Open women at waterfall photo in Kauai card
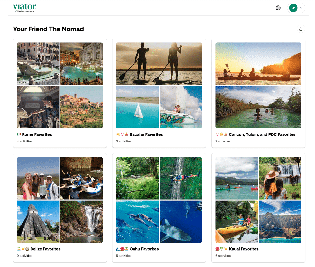The width and height of the screenshot is (315, 267). 280,178
